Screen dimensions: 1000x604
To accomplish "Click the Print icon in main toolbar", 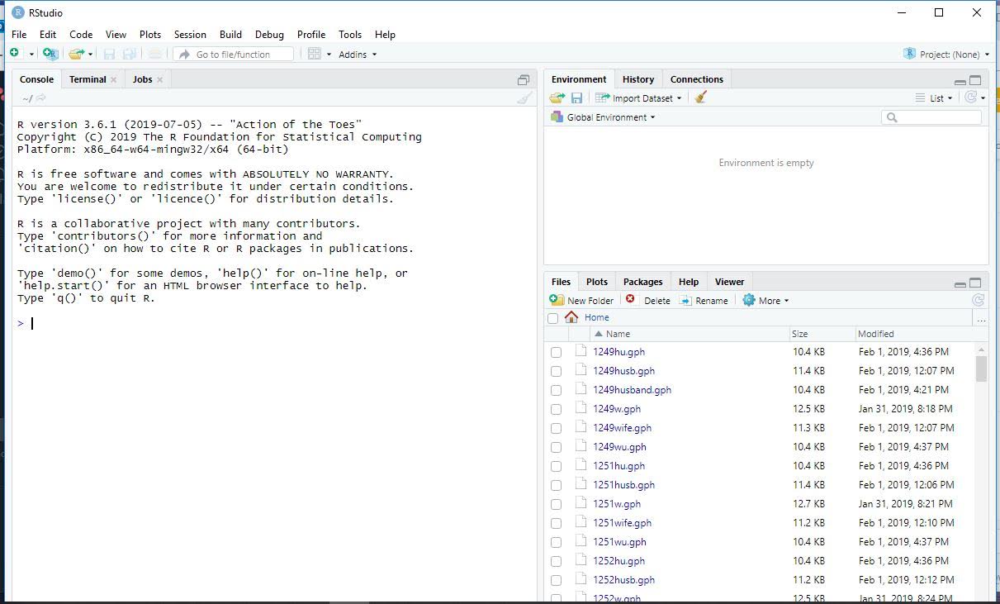I will (155, 54).
